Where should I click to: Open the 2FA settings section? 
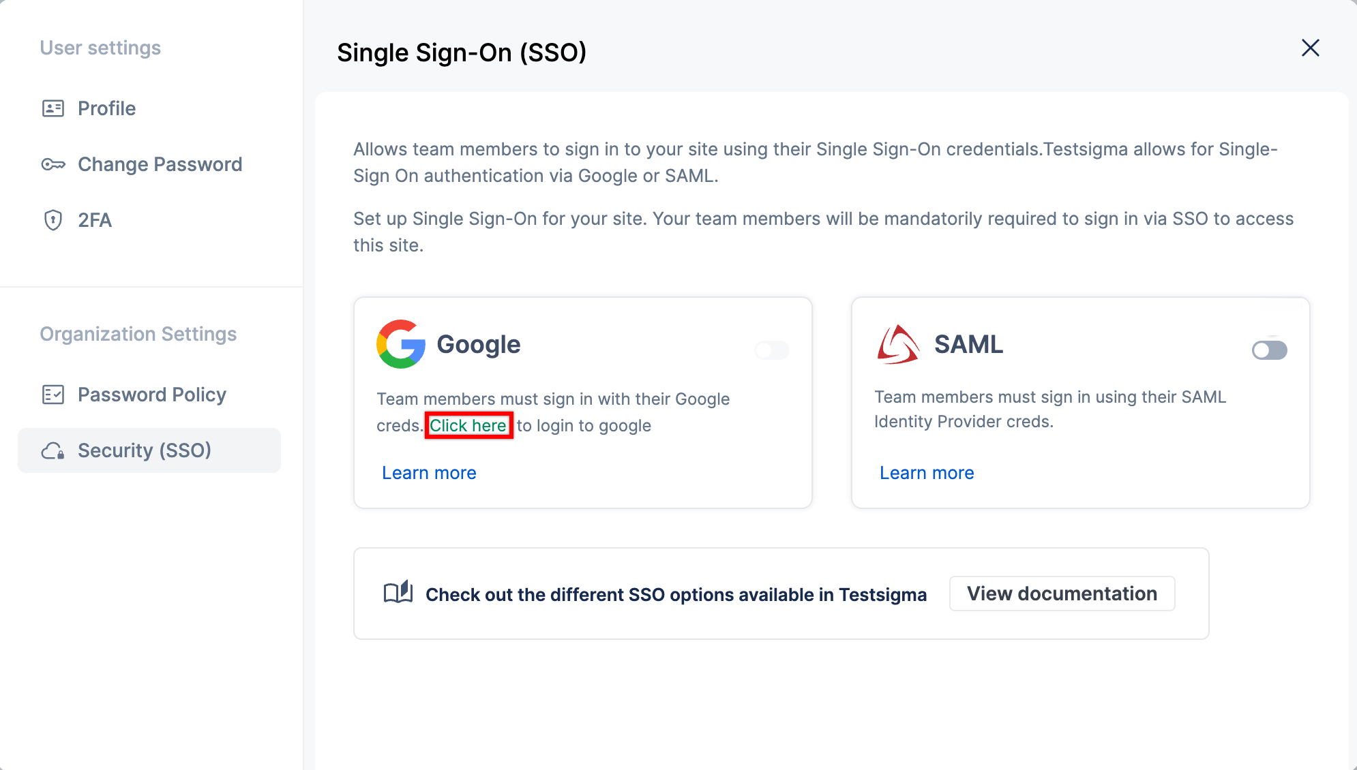coord(95,220)
